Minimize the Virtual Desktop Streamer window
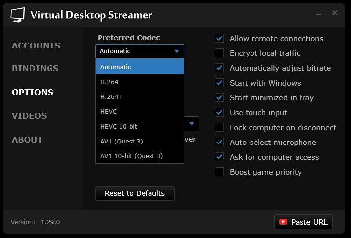Screen dimensions: 351x238 (319, 14)
